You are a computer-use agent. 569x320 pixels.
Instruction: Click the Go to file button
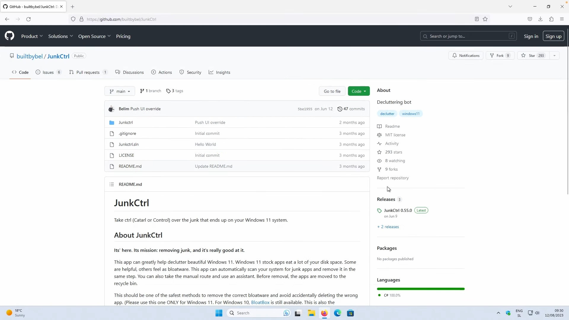332,91
